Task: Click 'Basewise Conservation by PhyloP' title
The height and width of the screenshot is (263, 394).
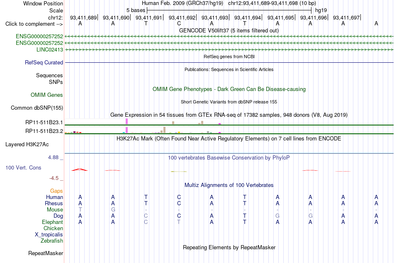Action: coord(229,158)
